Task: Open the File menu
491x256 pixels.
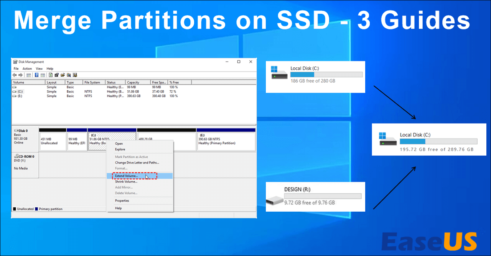Action: pos(16,68)
